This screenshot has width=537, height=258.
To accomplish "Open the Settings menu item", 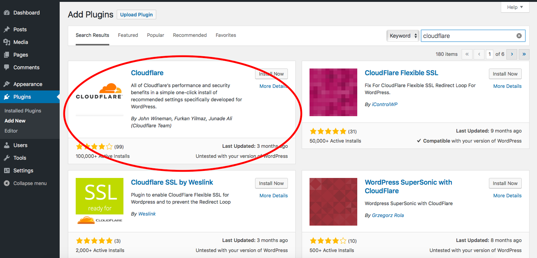I will (x=30, y=171).
